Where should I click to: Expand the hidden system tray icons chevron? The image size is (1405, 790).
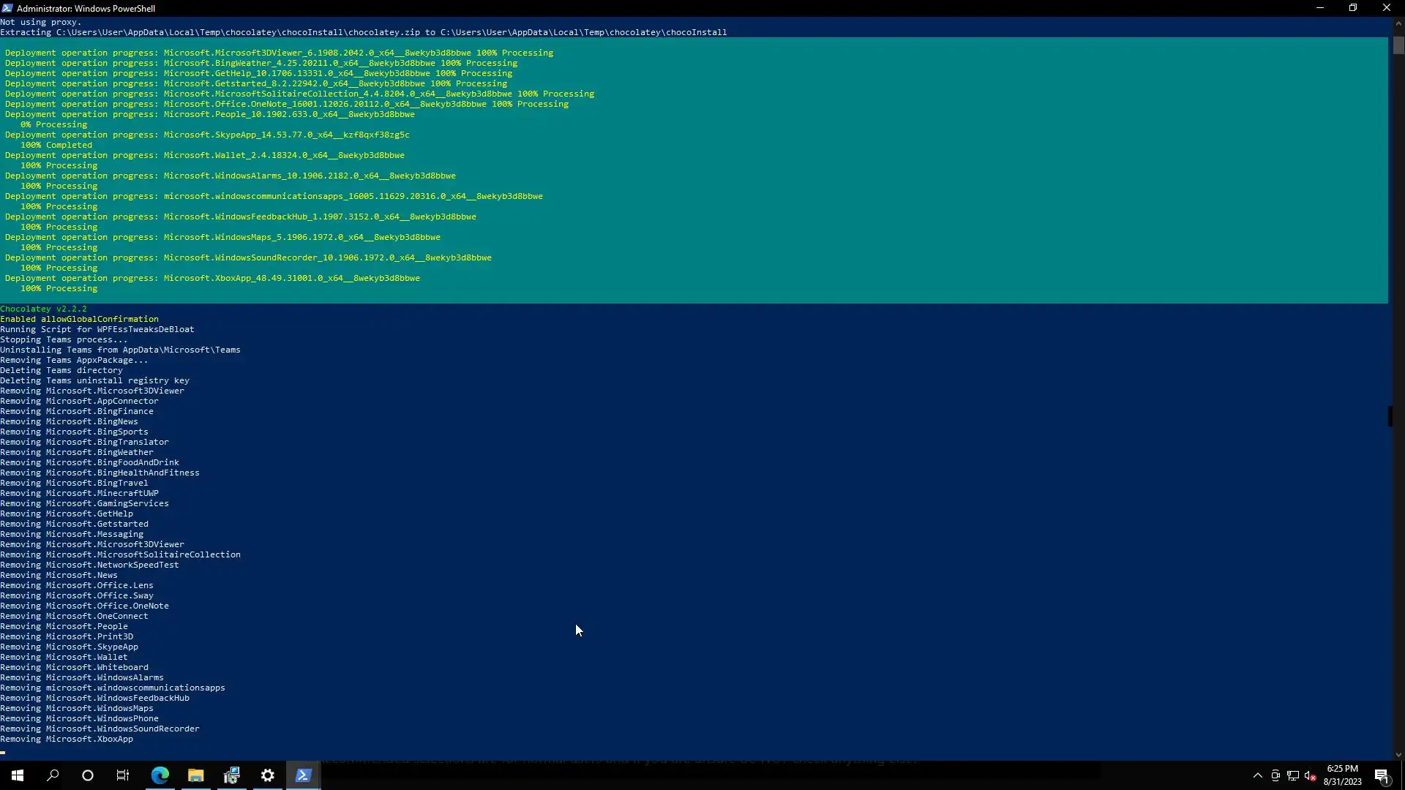(x=1257, y=775)
